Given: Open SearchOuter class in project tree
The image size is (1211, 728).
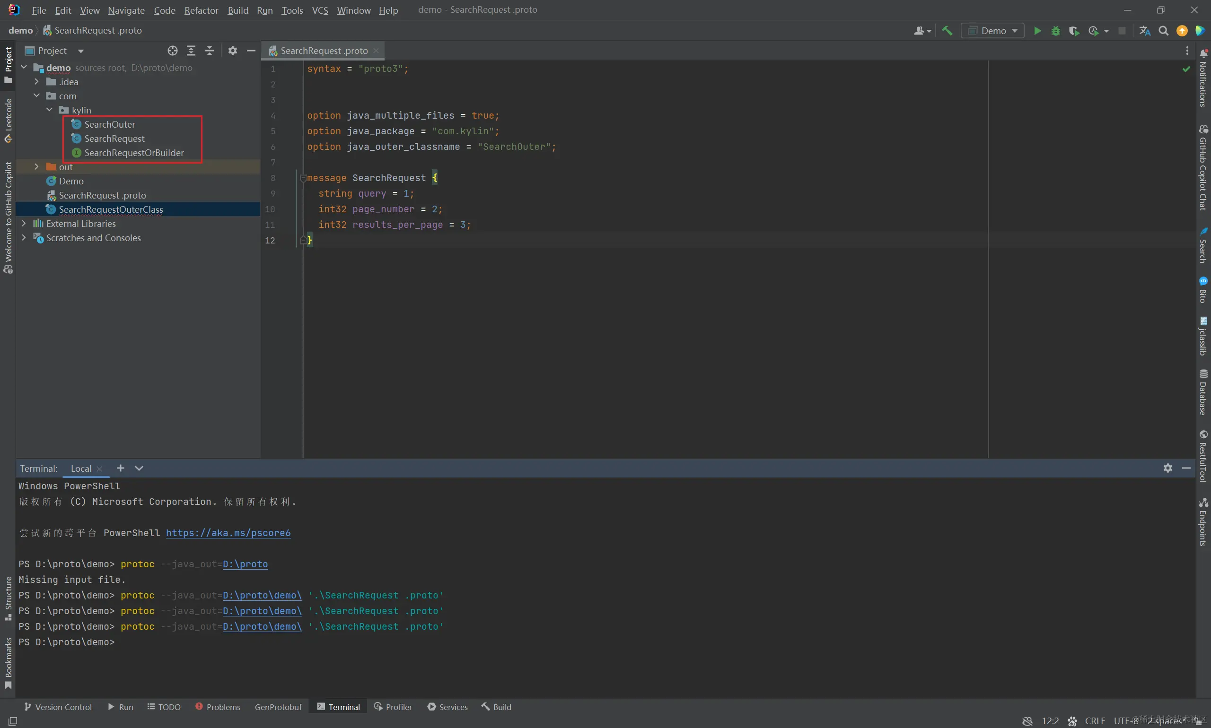Looking at the screenshot, I should (109, 124).
